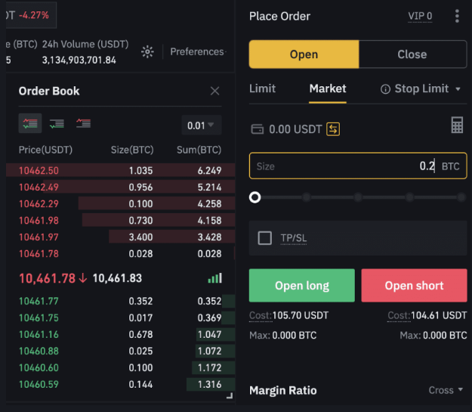Open the three-dot more options menu
The height and width of the screenshot is (412, 472).
[x=457, y=16]
